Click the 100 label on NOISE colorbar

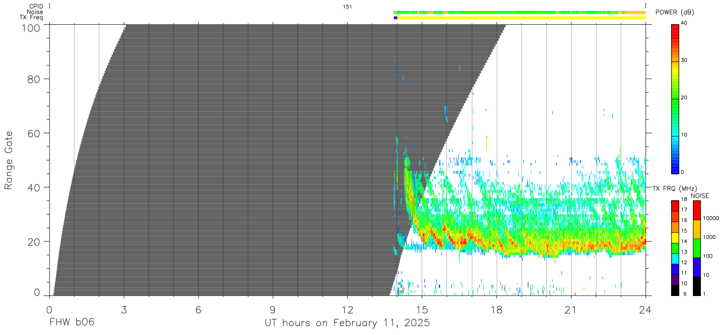[x=708, y=256]
